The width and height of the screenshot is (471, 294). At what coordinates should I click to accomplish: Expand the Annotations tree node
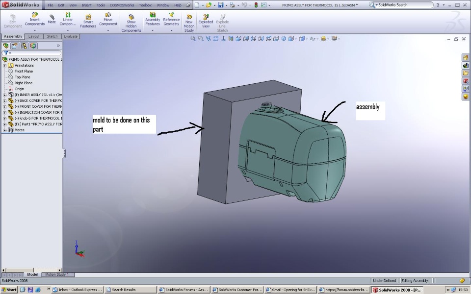5,65
